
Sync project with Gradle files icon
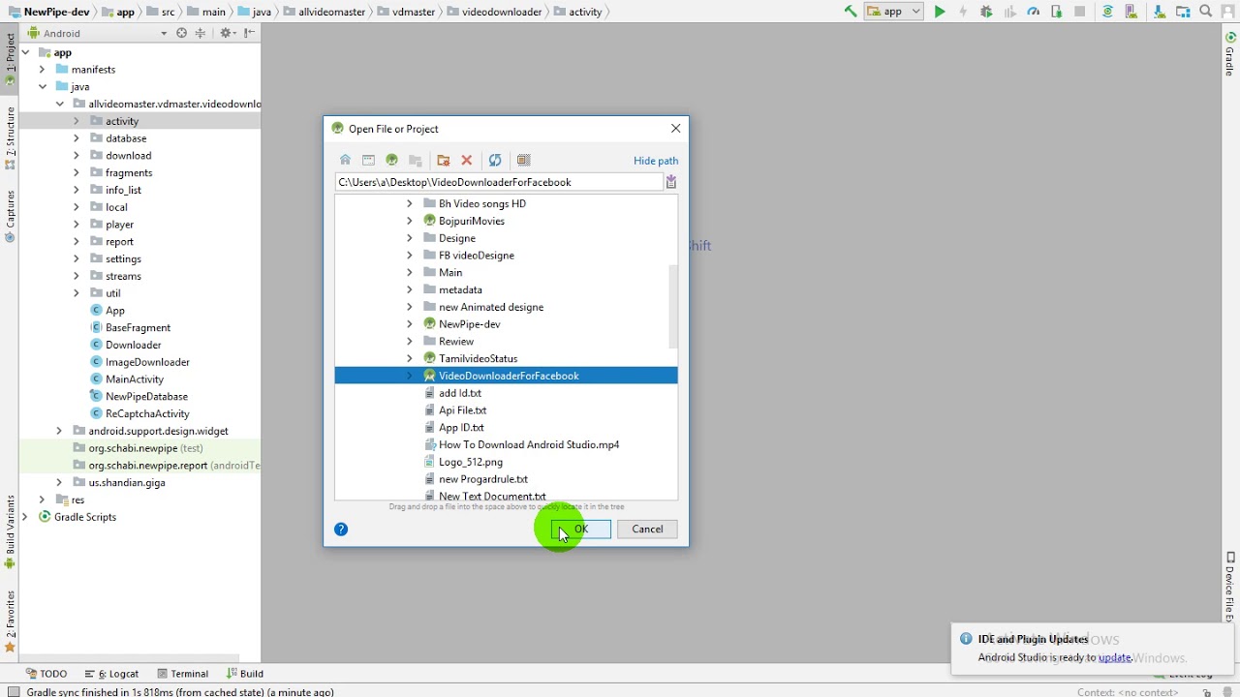(x=1108, y=12)
